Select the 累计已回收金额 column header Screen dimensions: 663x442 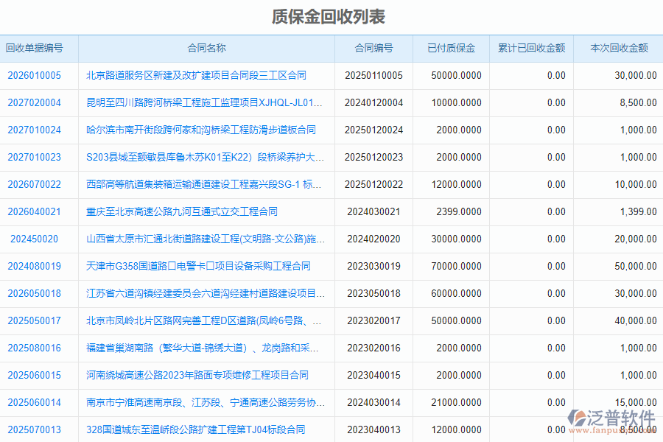(533, 48)
